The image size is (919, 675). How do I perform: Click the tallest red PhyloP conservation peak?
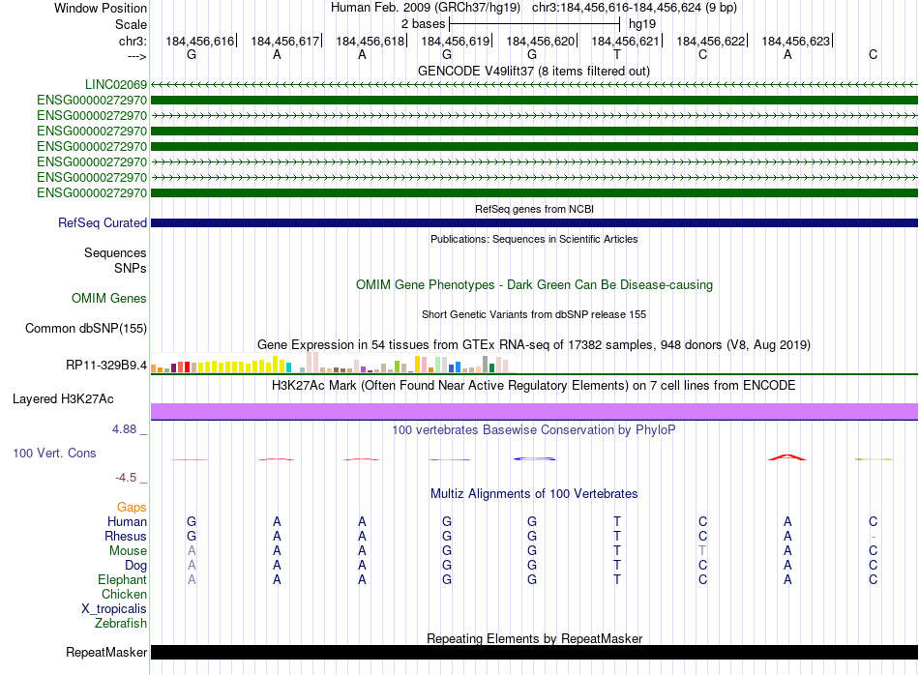click(787, 455)
